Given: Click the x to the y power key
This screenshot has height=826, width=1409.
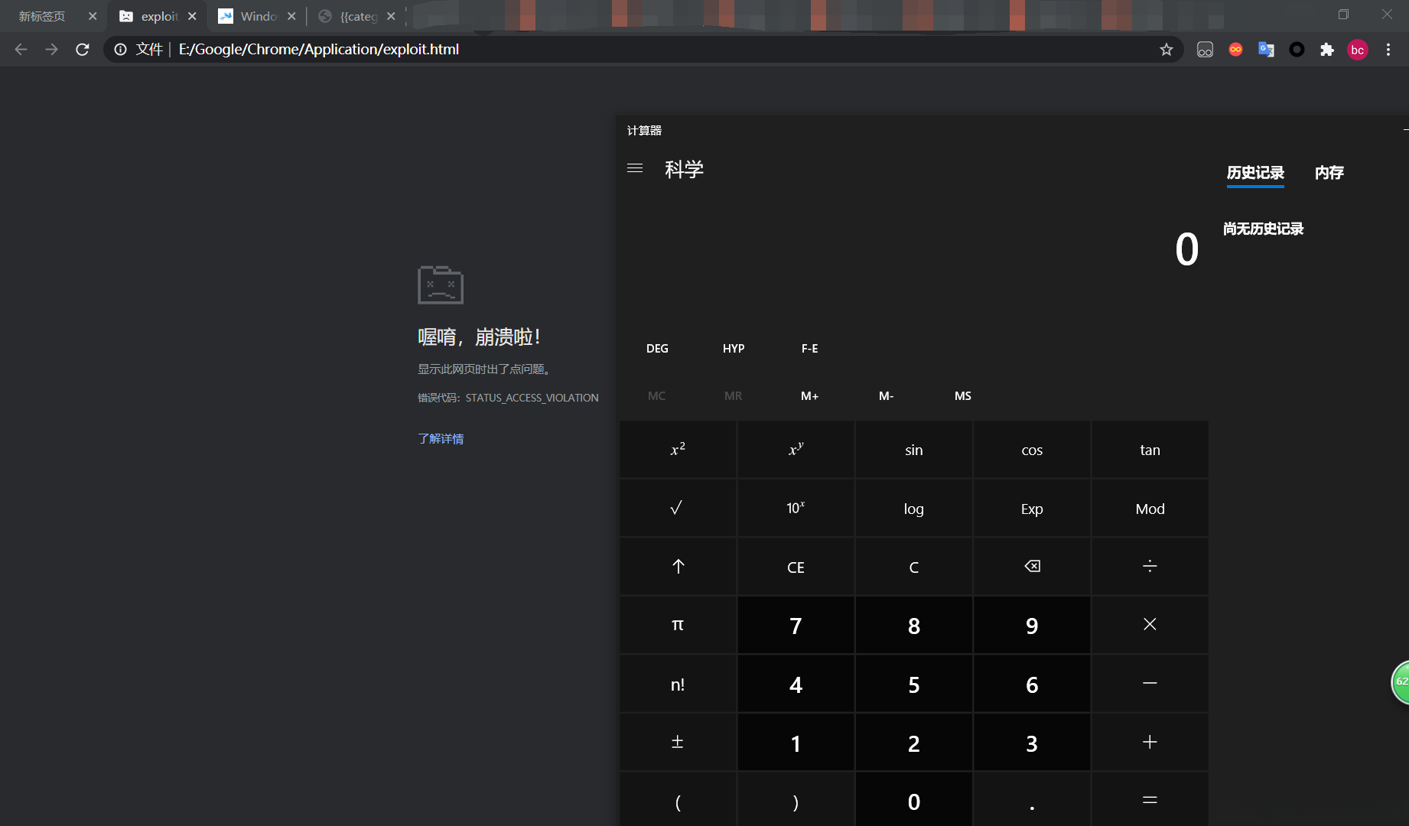Looking at the screenshot, I should (796, 450).
